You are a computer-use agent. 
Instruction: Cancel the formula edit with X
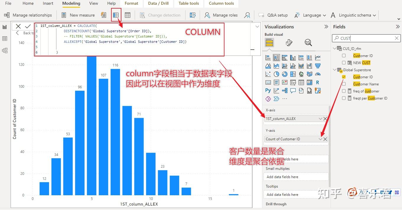(18, 26)
